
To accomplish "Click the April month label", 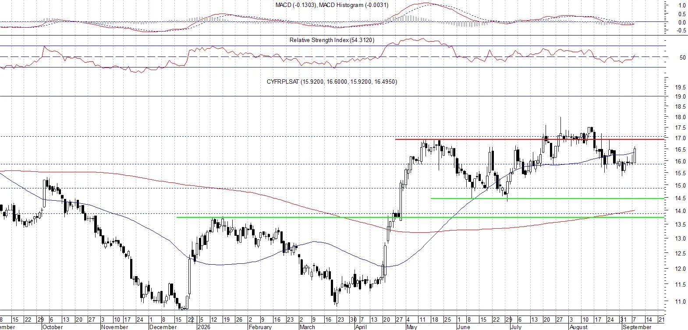I will [361, 327].
